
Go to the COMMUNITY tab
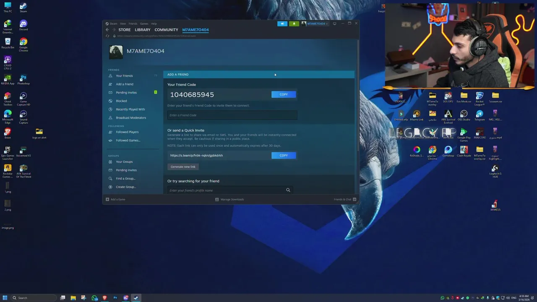tap(166, 30)
